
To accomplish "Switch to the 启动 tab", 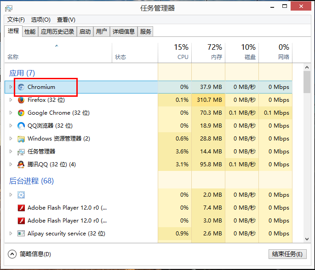I will 85,31.
